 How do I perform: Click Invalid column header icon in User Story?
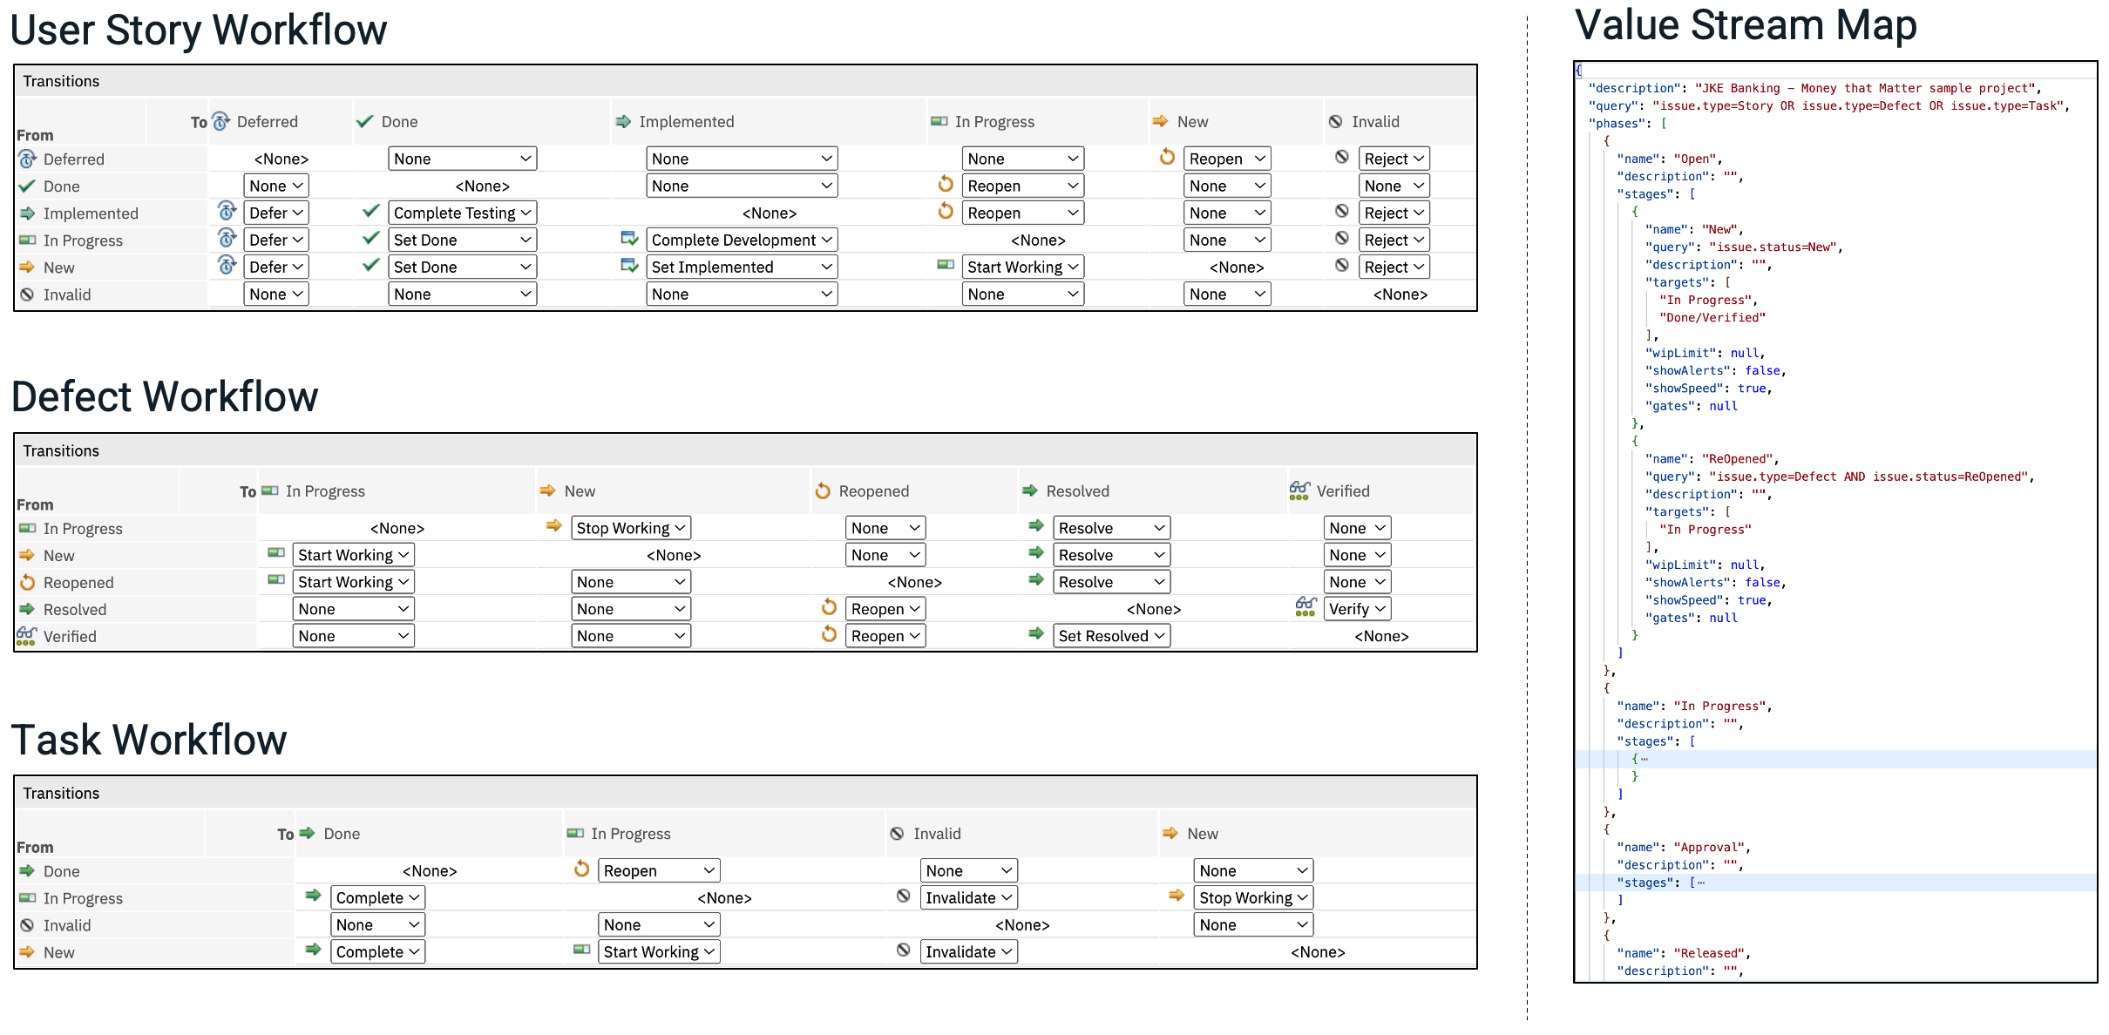click(x=1335, y=121)
